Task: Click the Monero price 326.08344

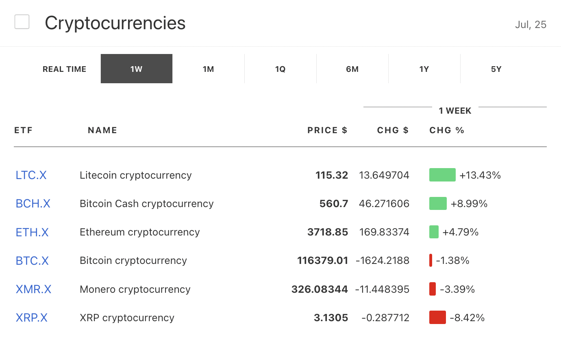Action: [320, 290]
